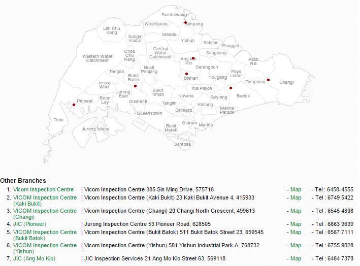The height and width of the screenshot is (266, 360).
Task: Click phone number Tel : 6484 7370
Action: (x=334, y=258)
